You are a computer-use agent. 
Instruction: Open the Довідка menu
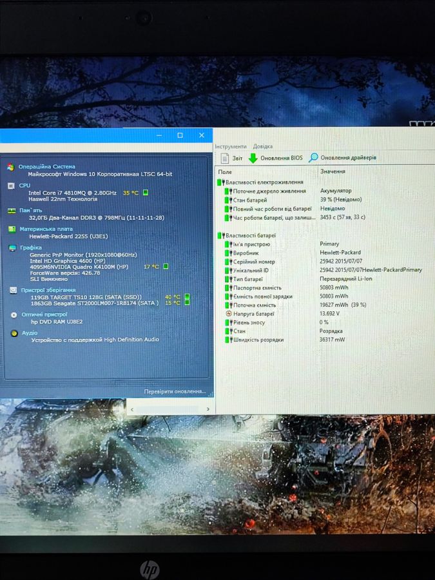click(x=263, y=146)
